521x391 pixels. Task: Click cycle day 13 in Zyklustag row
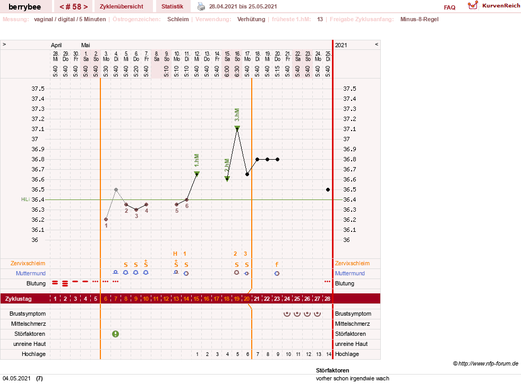pyautogui.click(x=176, y=299)
